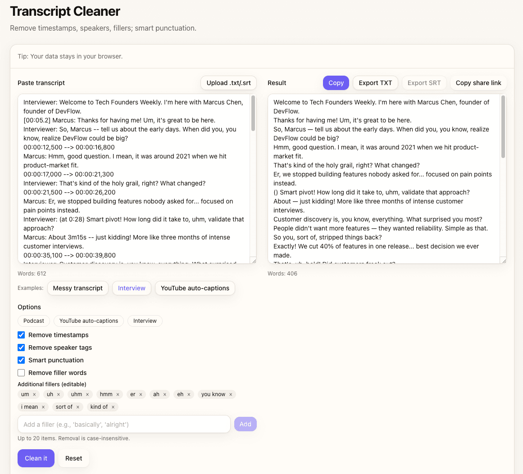The width and height of the screenshot is (523, 474).
Task: Remove the 'sort of' filler chip
Action: click(x=77, y=407)
